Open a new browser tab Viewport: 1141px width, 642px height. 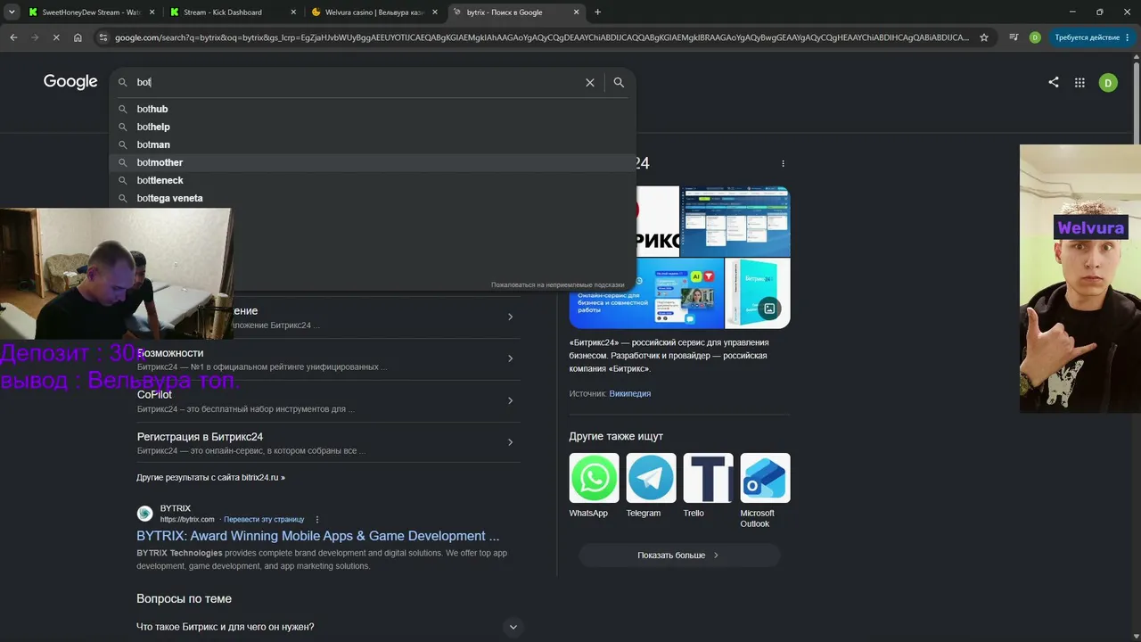click(597, 12)
